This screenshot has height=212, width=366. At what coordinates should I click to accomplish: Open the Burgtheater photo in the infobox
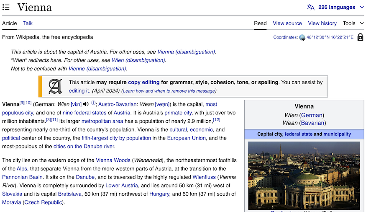pos(304,176)
